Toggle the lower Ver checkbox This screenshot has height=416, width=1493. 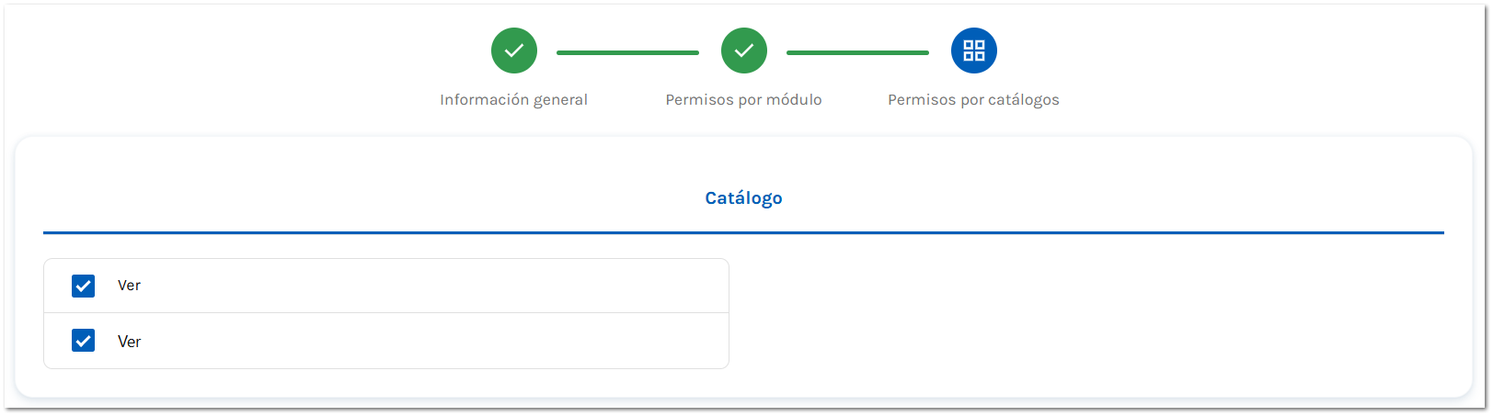click(x=83, y=341)
